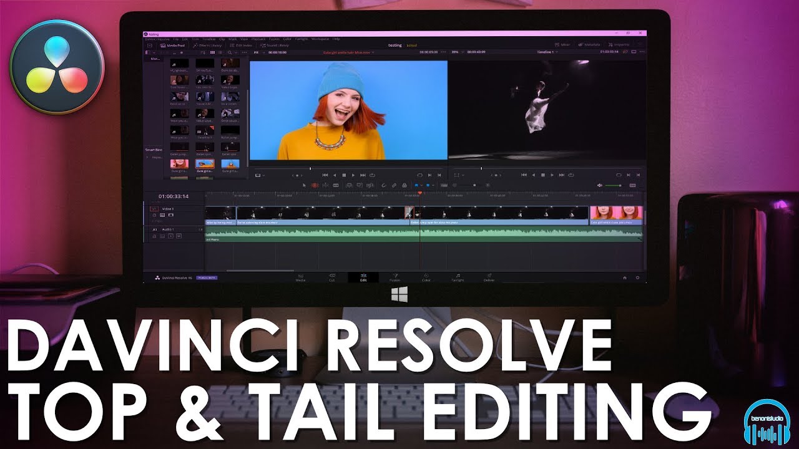The width and height of the screenshot is (799, 449).
Task: Click the Insert Clip toolbar icon
Action: point(349,185)
